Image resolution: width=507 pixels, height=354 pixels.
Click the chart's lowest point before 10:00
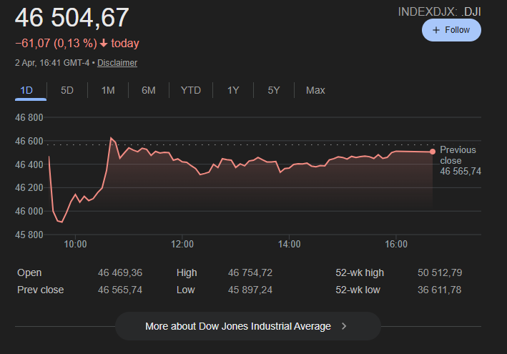coord(61,222)
